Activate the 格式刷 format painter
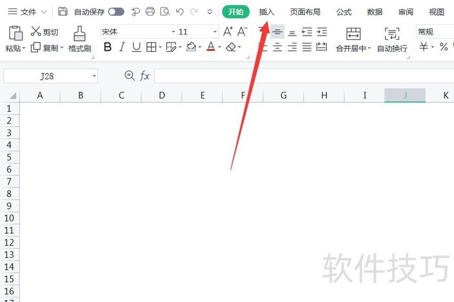Image resolution: width=454 pixels, height=302 pixels. (x=79, y=39)
